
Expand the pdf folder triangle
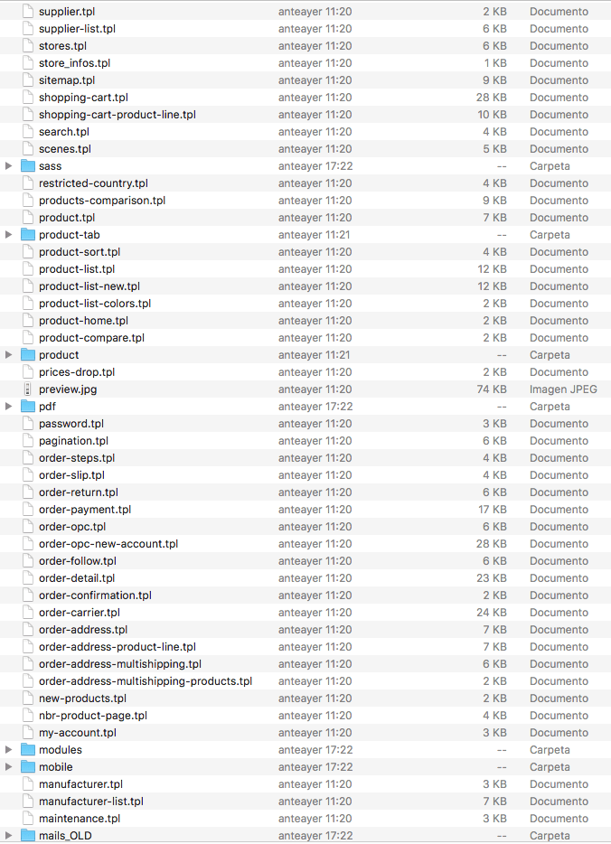9,407
